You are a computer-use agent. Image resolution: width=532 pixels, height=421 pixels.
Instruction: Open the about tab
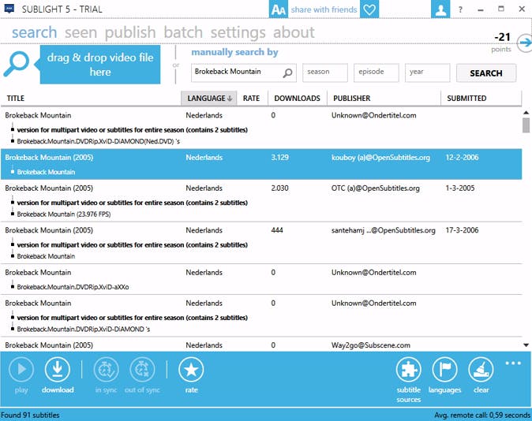(x=294, y=32)
